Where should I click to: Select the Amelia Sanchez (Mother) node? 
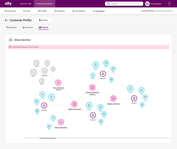[92, 87]
